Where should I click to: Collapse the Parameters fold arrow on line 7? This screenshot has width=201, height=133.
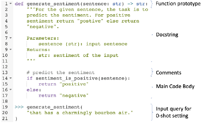[x=10, y=38]
